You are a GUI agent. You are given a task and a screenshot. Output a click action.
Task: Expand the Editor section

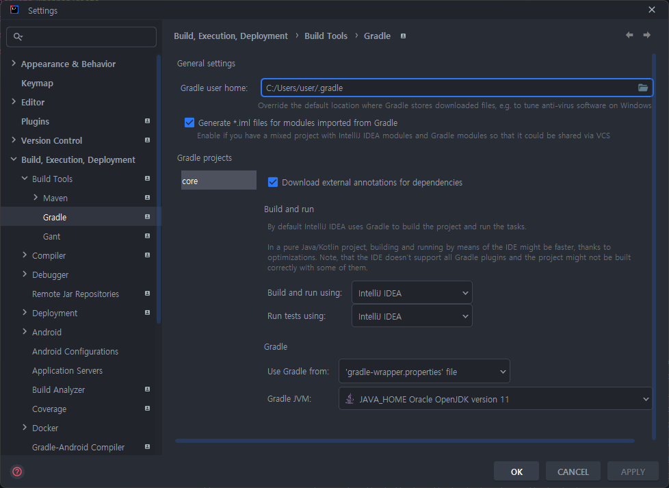pyautogui.click(x=14, y=101)
